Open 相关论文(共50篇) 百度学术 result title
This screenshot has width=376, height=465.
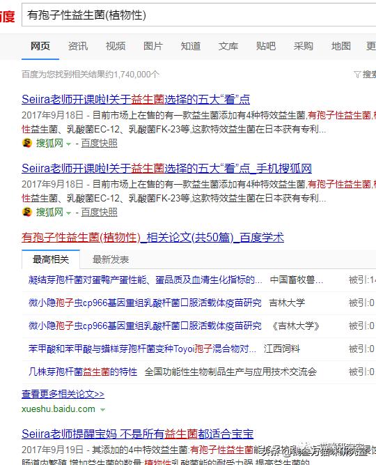tap(152, 237)
